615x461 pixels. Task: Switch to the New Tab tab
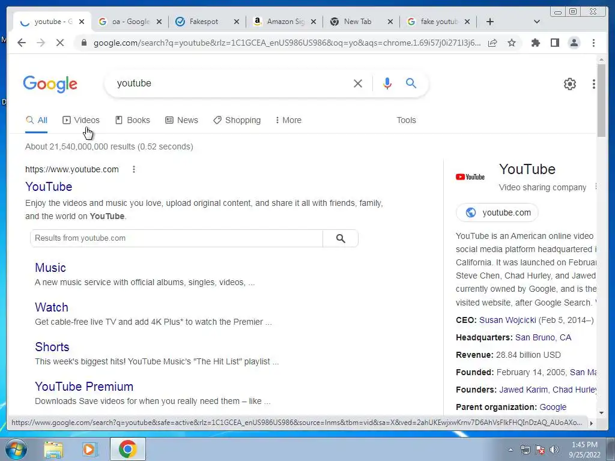357,22
